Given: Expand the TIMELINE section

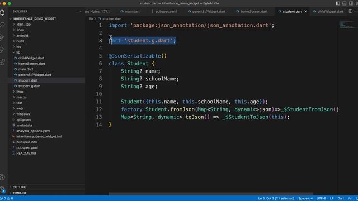Looking at the screenshot, I should tap(20, 193).
